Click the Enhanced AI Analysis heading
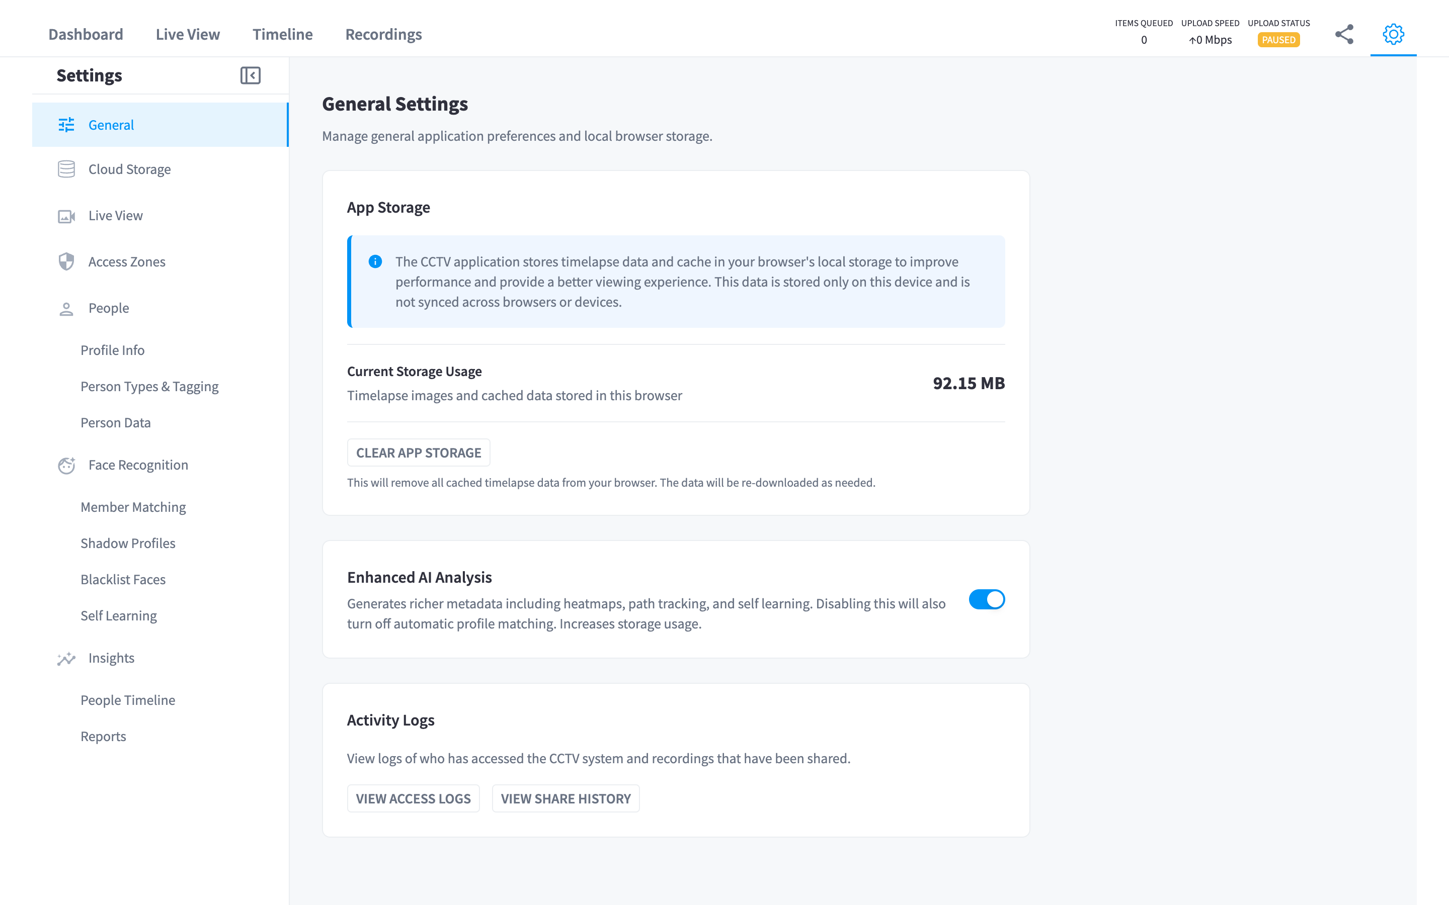This screenshot has width=1449, height=905. point(419,577)
